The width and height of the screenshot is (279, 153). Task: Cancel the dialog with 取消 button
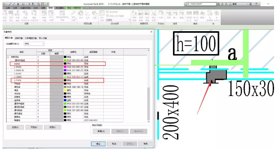(x=114, y=144)
